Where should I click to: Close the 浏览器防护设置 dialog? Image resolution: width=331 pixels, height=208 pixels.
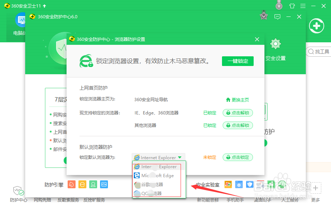click(257, 39)
